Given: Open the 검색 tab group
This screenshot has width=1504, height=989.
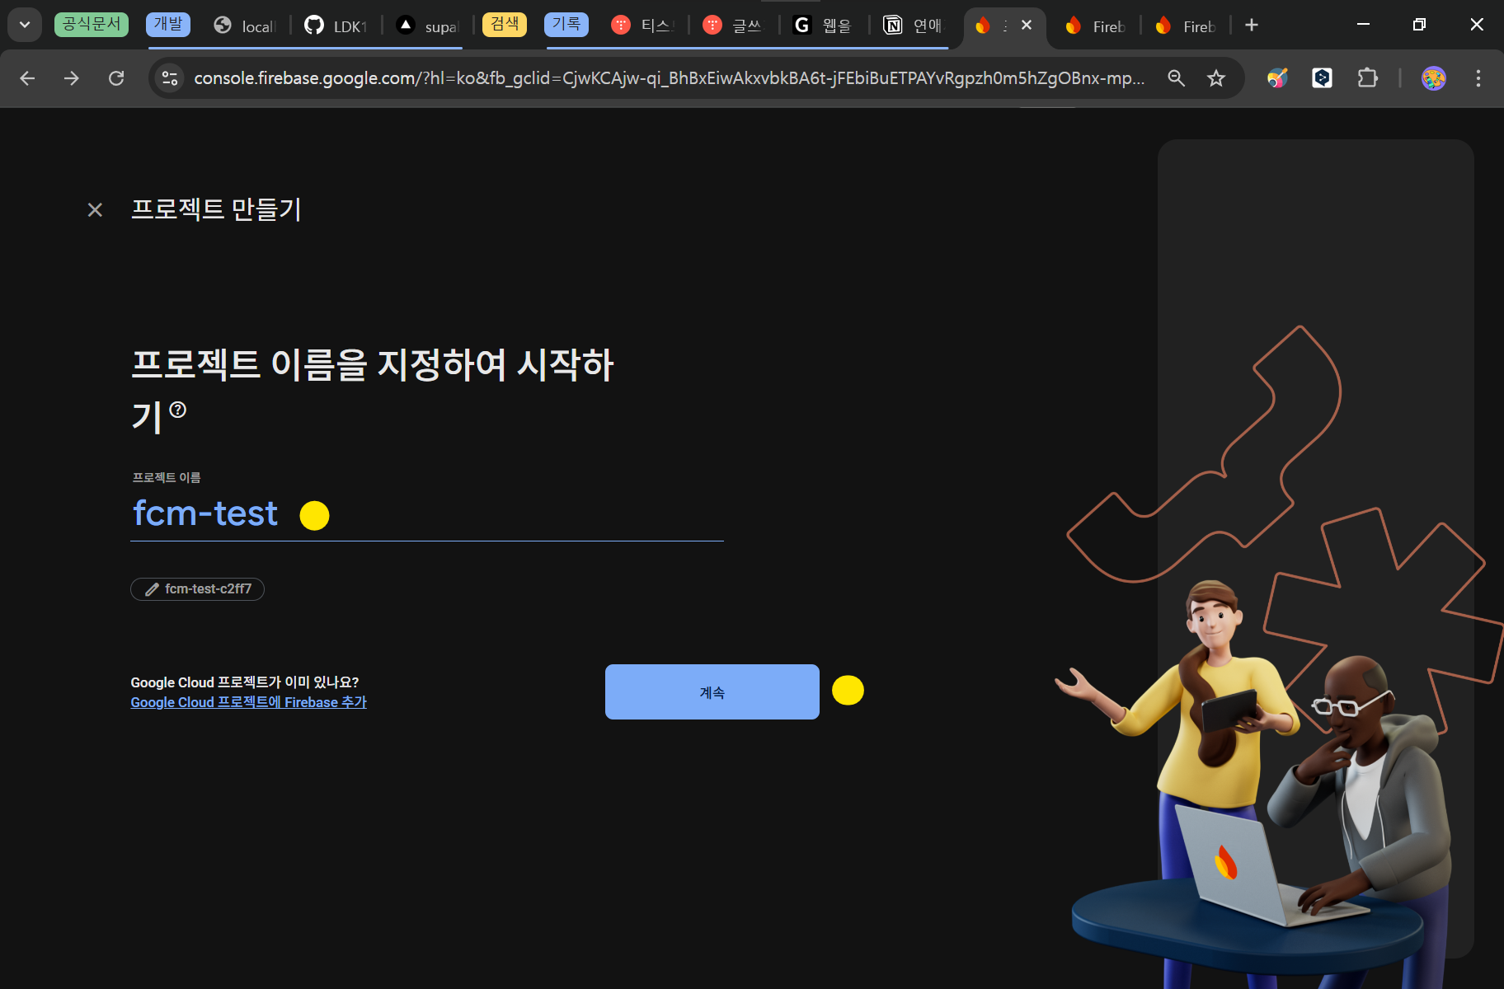Looking at the screenshot, I should point(505,24).
